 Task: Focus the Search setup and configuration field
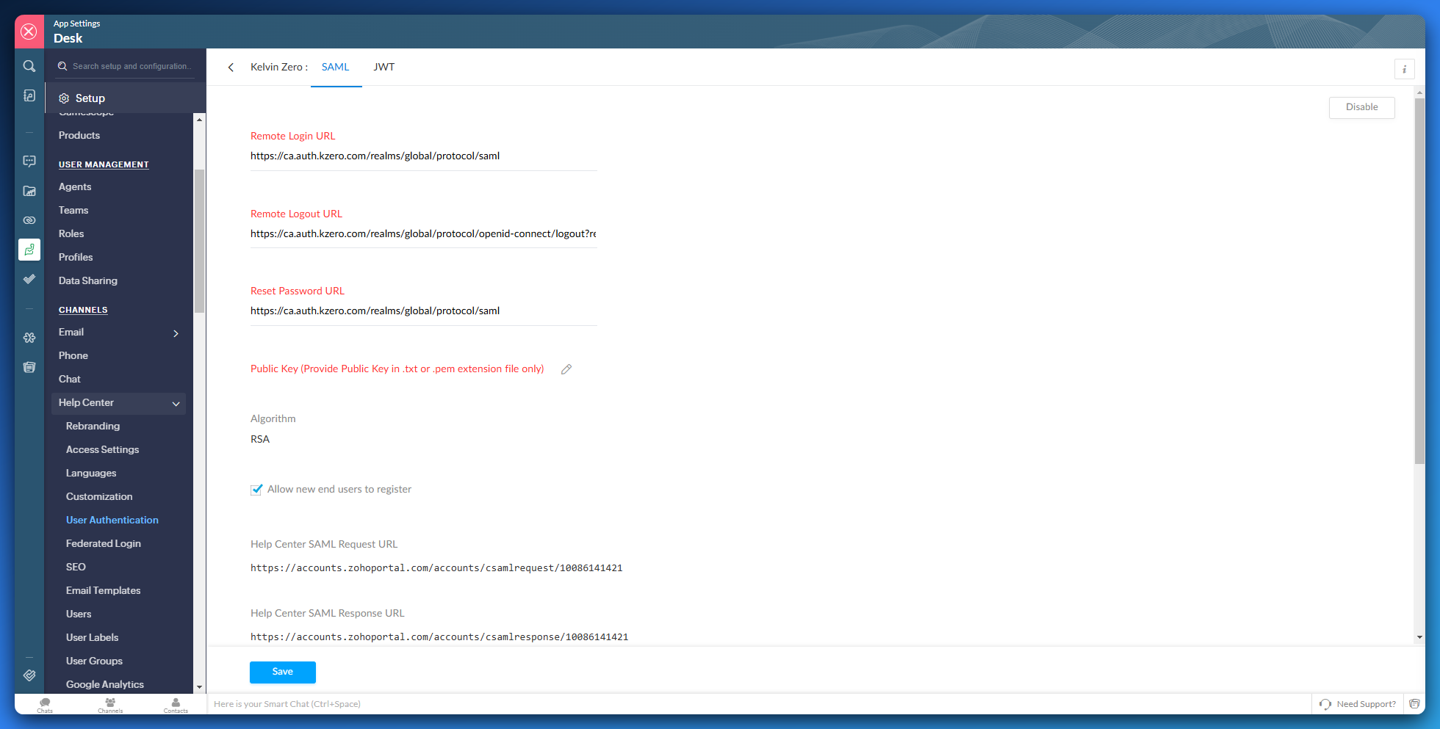point(126,66)
